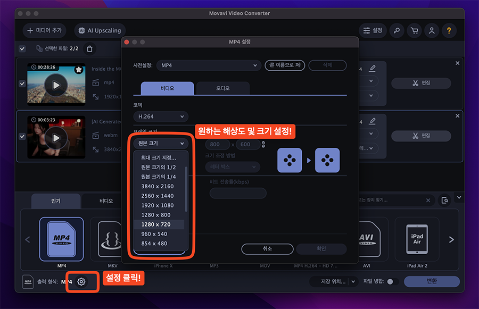This screenshot has height=309, width=479.
Task: Choose 960 x 540 resolution
Action: [x=159, y=234]
